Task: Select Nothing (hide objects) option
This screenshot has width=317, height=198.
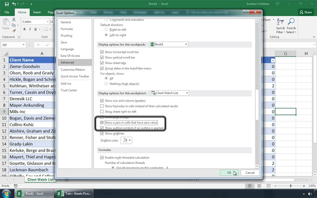Action: pyautogui.click(x=106, y=84)
